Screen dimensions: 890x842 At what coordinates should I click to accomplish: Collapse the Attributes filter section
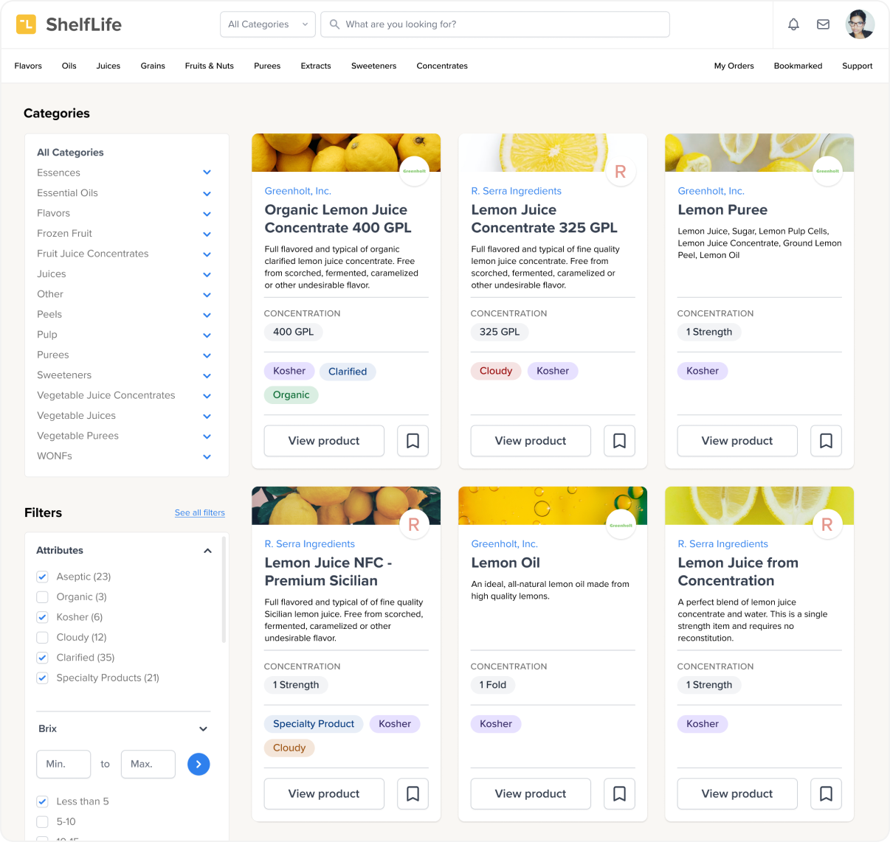coord(207,551)
